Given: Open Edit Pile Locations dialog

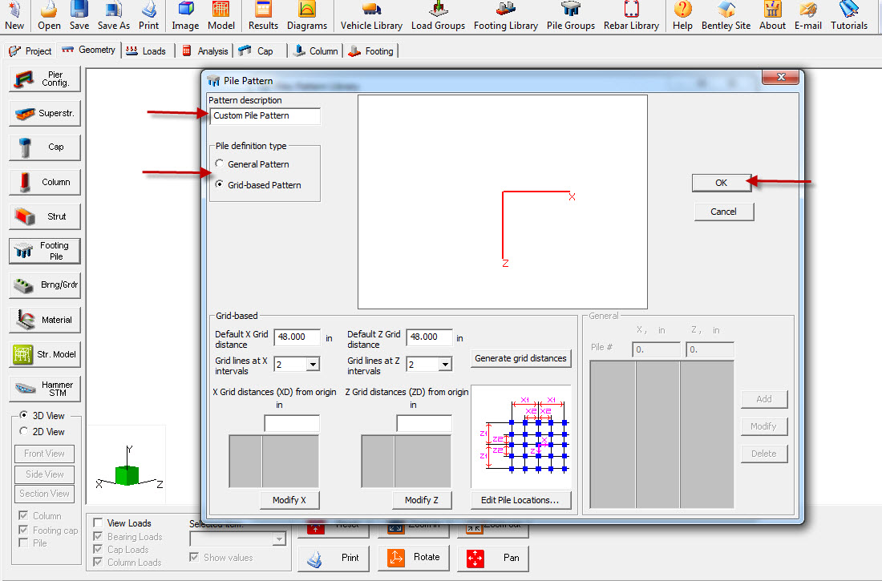Looking at the screenshot, I should pyautogui.click(x=520, y=500).
